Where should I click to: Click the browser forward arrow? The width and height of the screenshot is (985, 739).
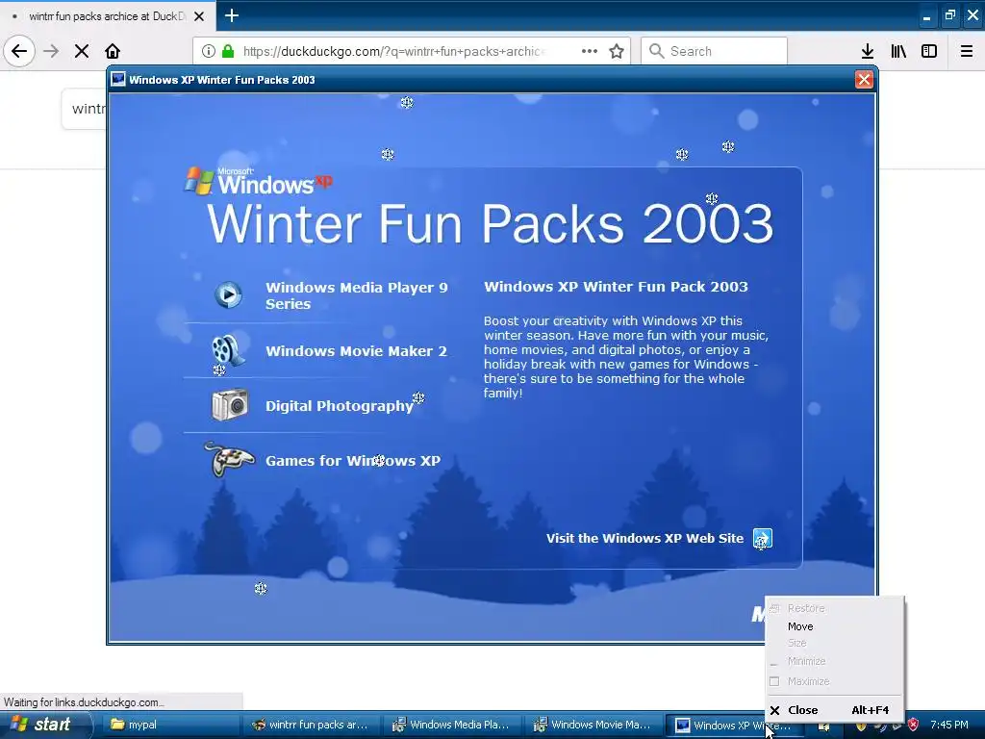point(51,51)
